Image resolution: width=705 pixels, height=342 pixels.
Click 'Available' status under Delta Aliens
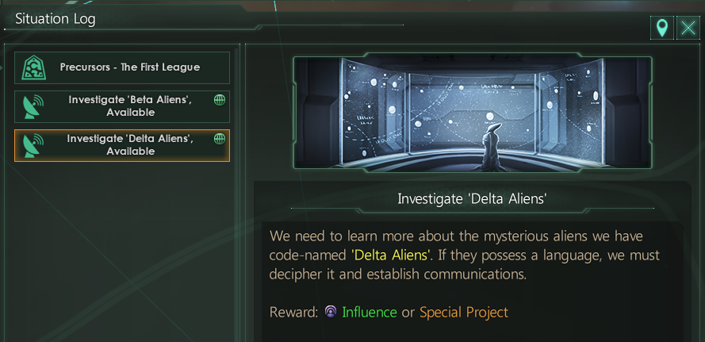click(x=130, y=152)
